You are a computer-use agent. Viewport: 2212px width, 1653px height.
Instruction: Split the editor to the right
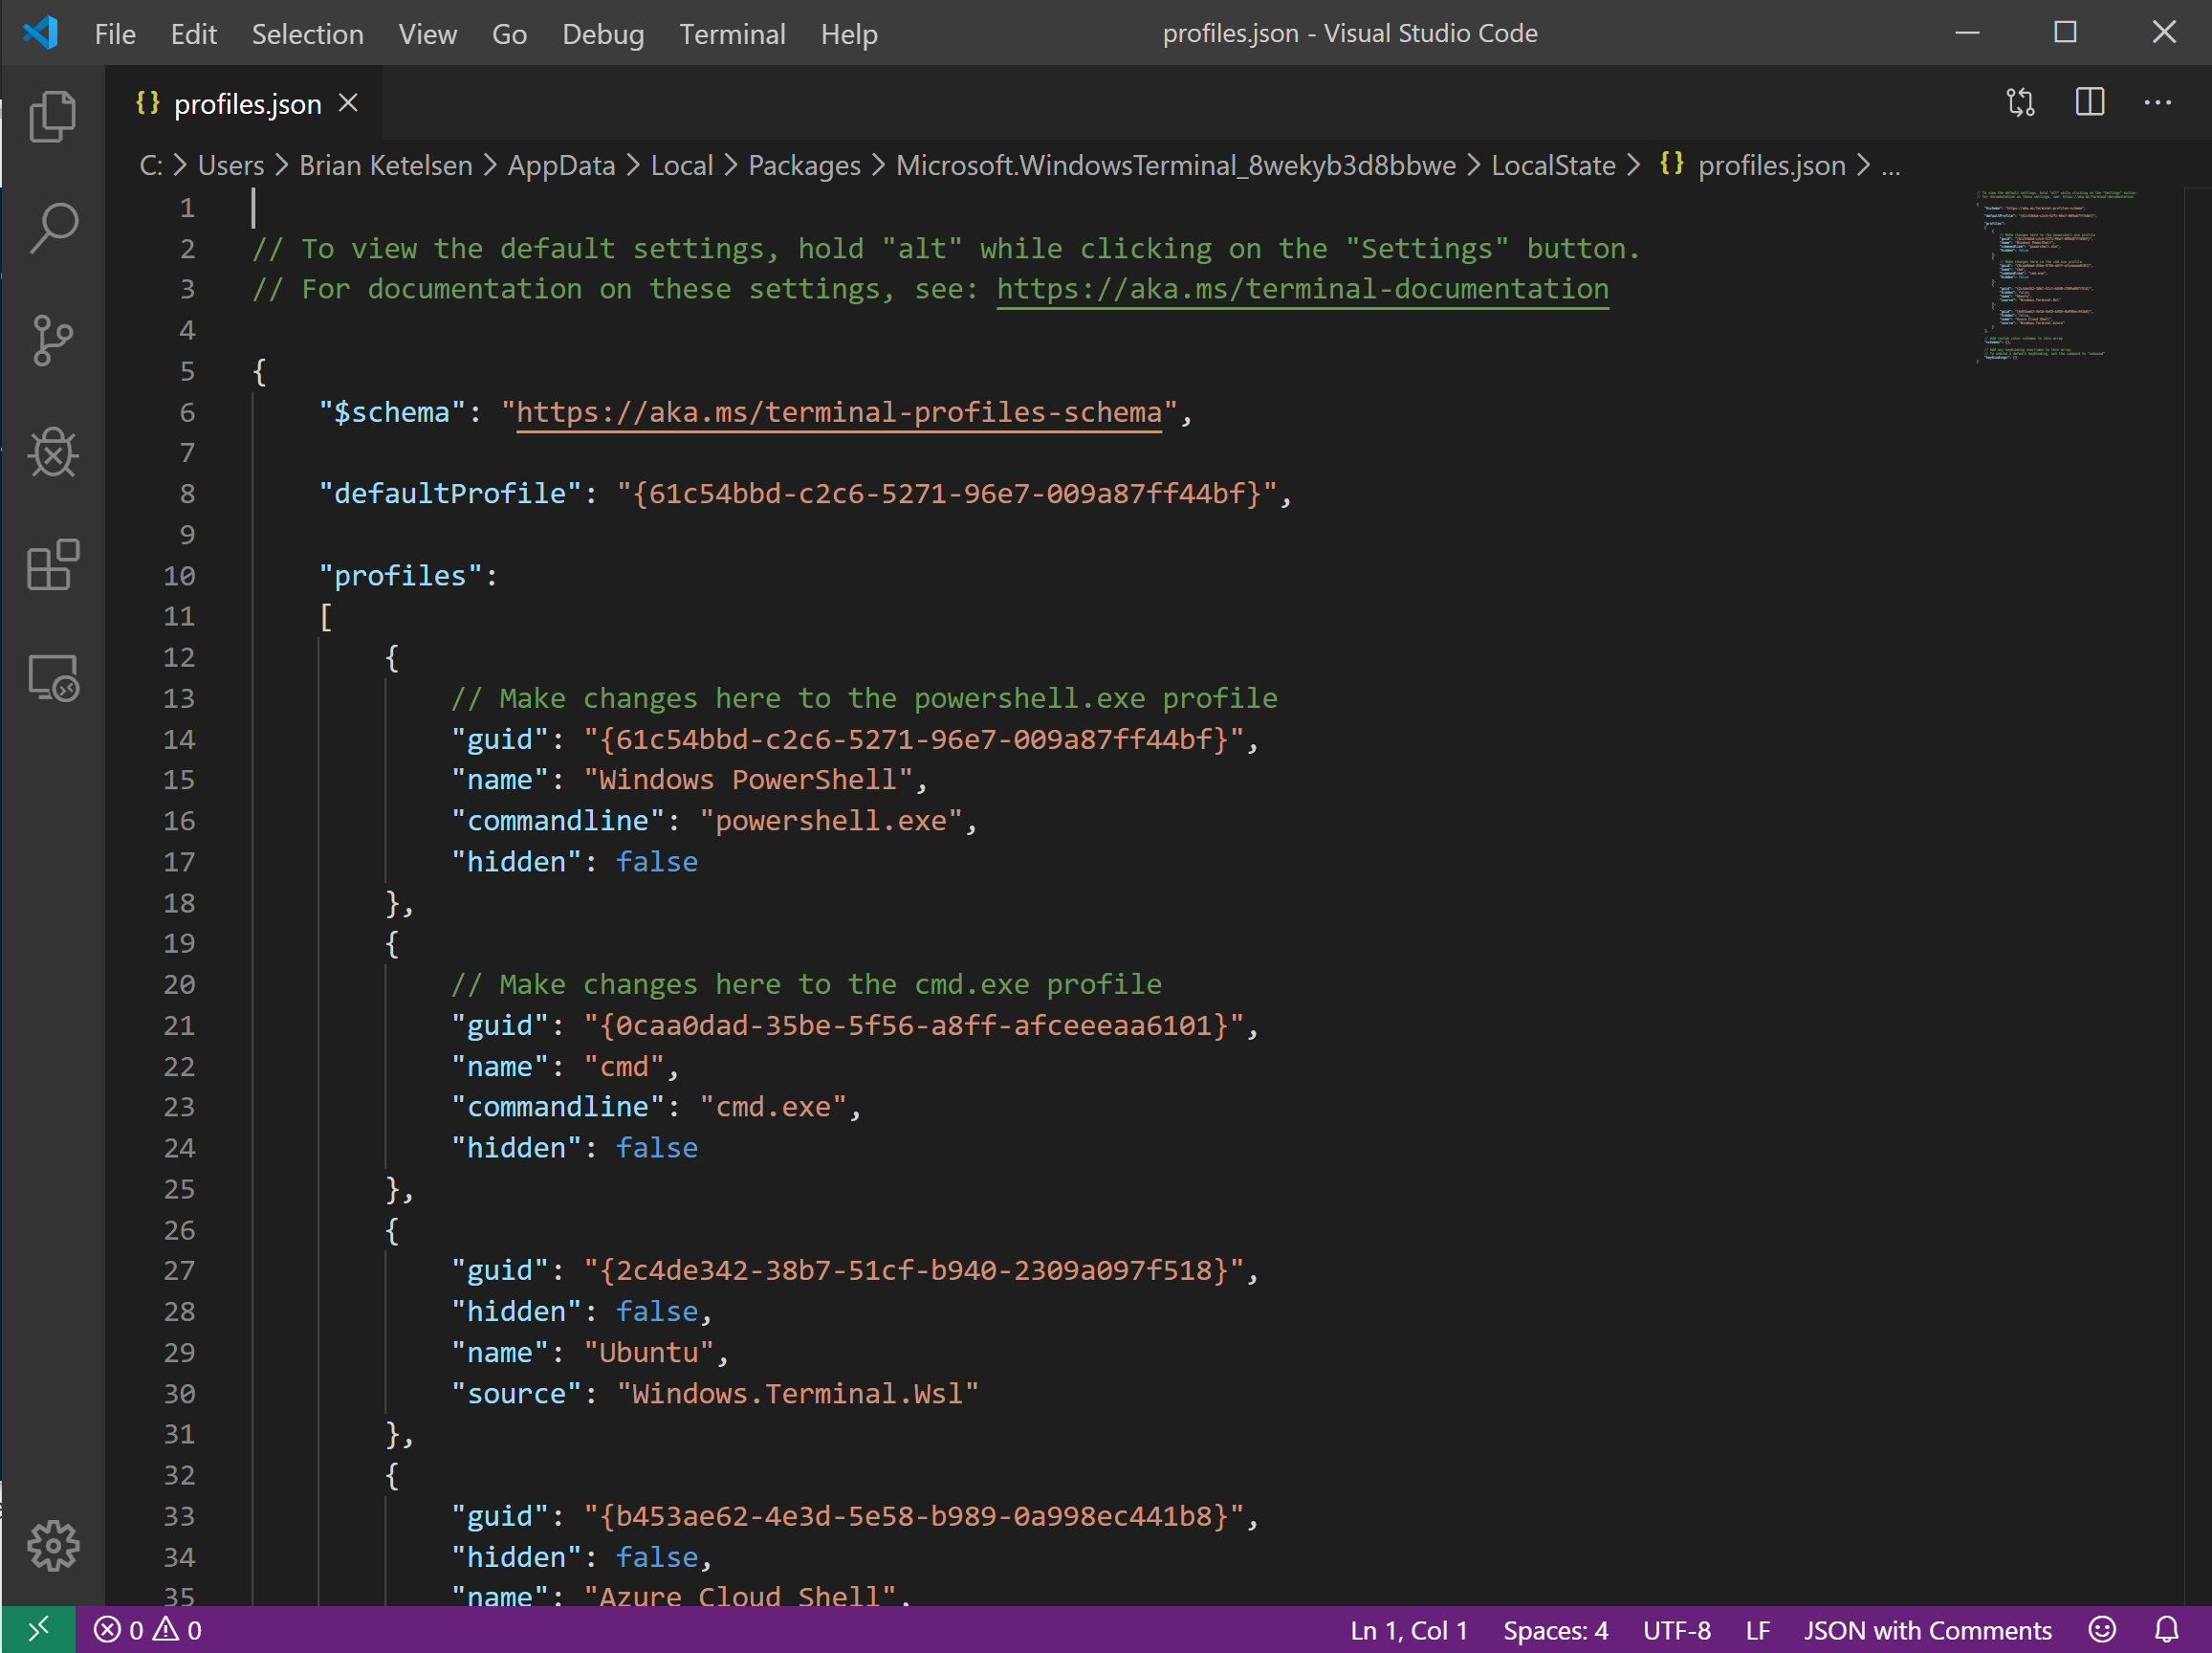click(2089, 103)
